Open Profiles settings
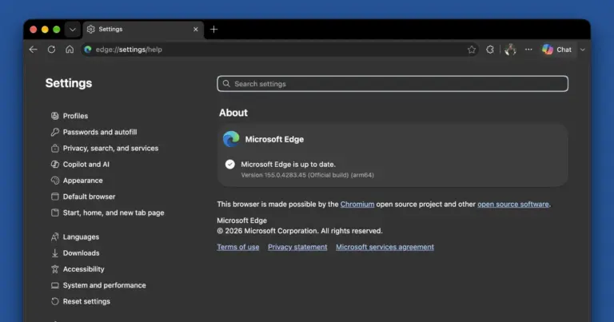This screenshot has height=322, width=614. coord(76,116)
